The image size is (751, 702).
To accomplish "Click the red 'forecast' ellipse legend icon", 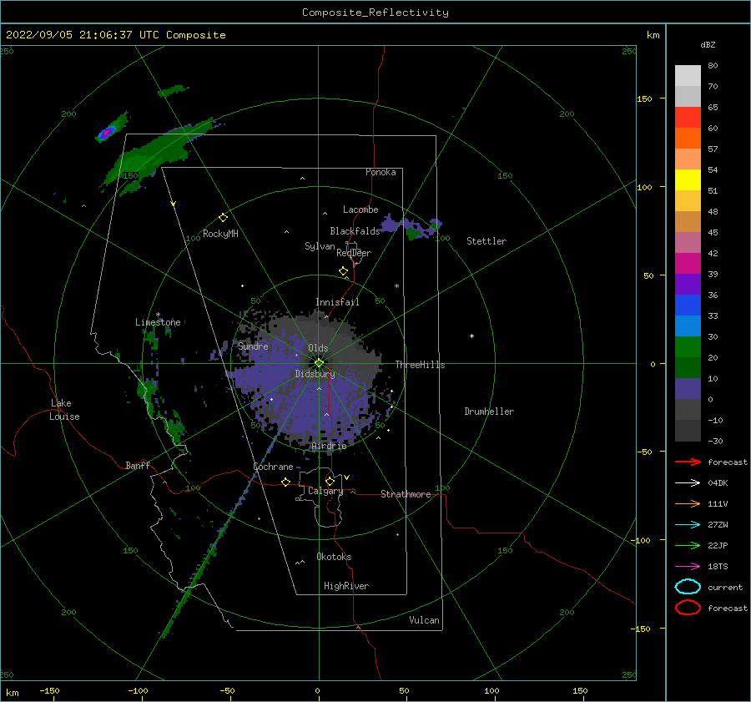I will pyautogui.click(x=688, y=608).
